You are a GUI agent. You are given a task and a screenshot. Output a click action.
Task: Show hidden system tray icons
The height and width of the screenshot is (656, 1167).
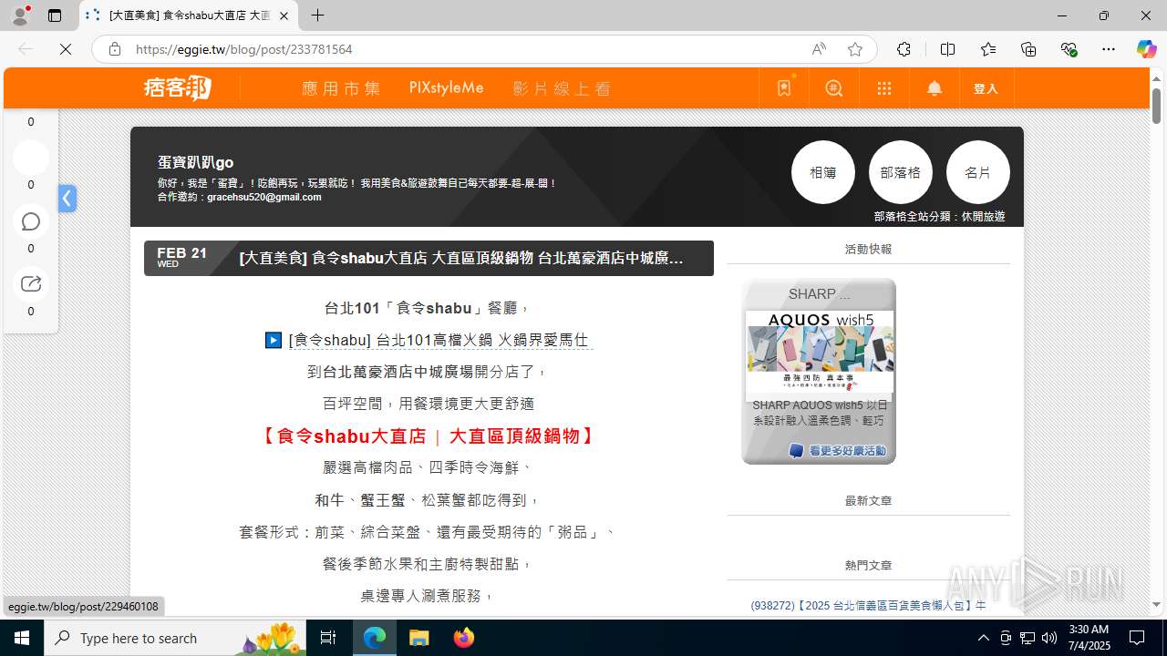point(983,638)
